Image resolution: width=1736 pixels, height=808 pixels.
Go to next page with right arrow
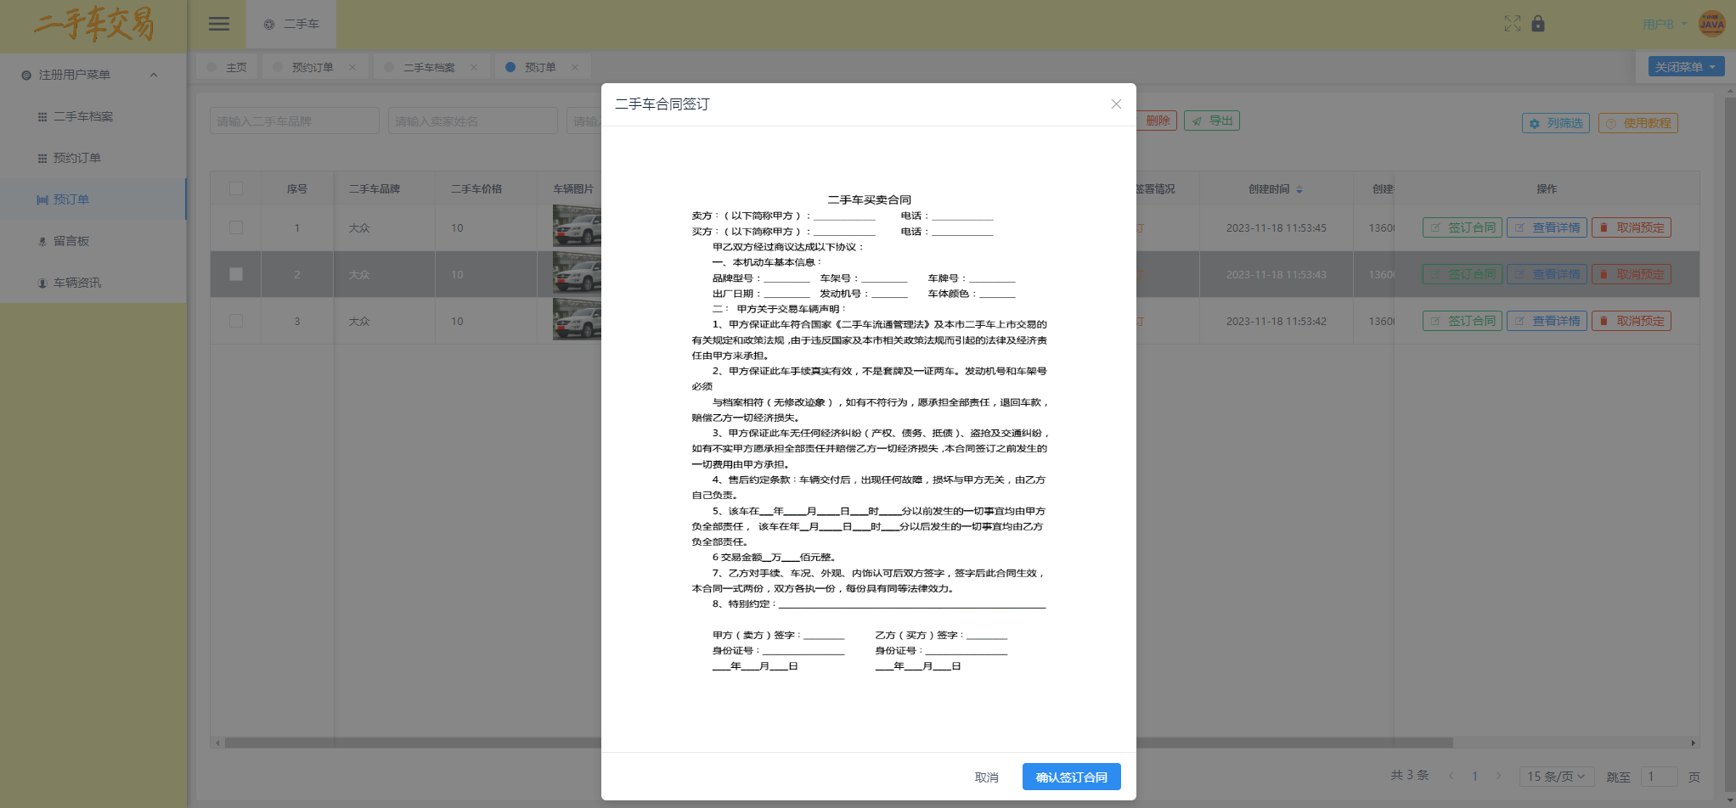(1498, 776)
